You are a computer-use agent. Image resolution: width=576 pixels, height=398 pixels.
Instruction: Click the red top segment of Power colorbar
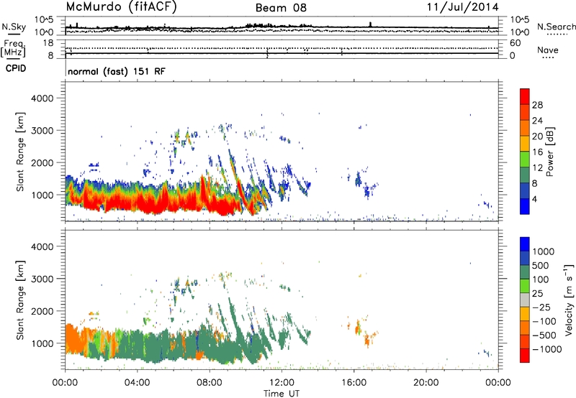pyautogui.click(x=525, y=96)
